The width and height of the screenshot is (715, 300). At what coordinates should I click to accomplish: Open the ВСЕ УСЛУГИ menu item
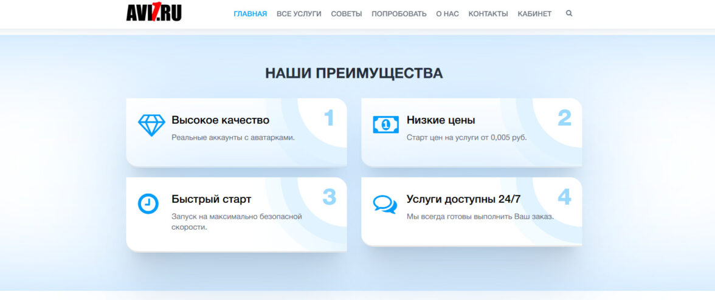click(x=299, y=13)
